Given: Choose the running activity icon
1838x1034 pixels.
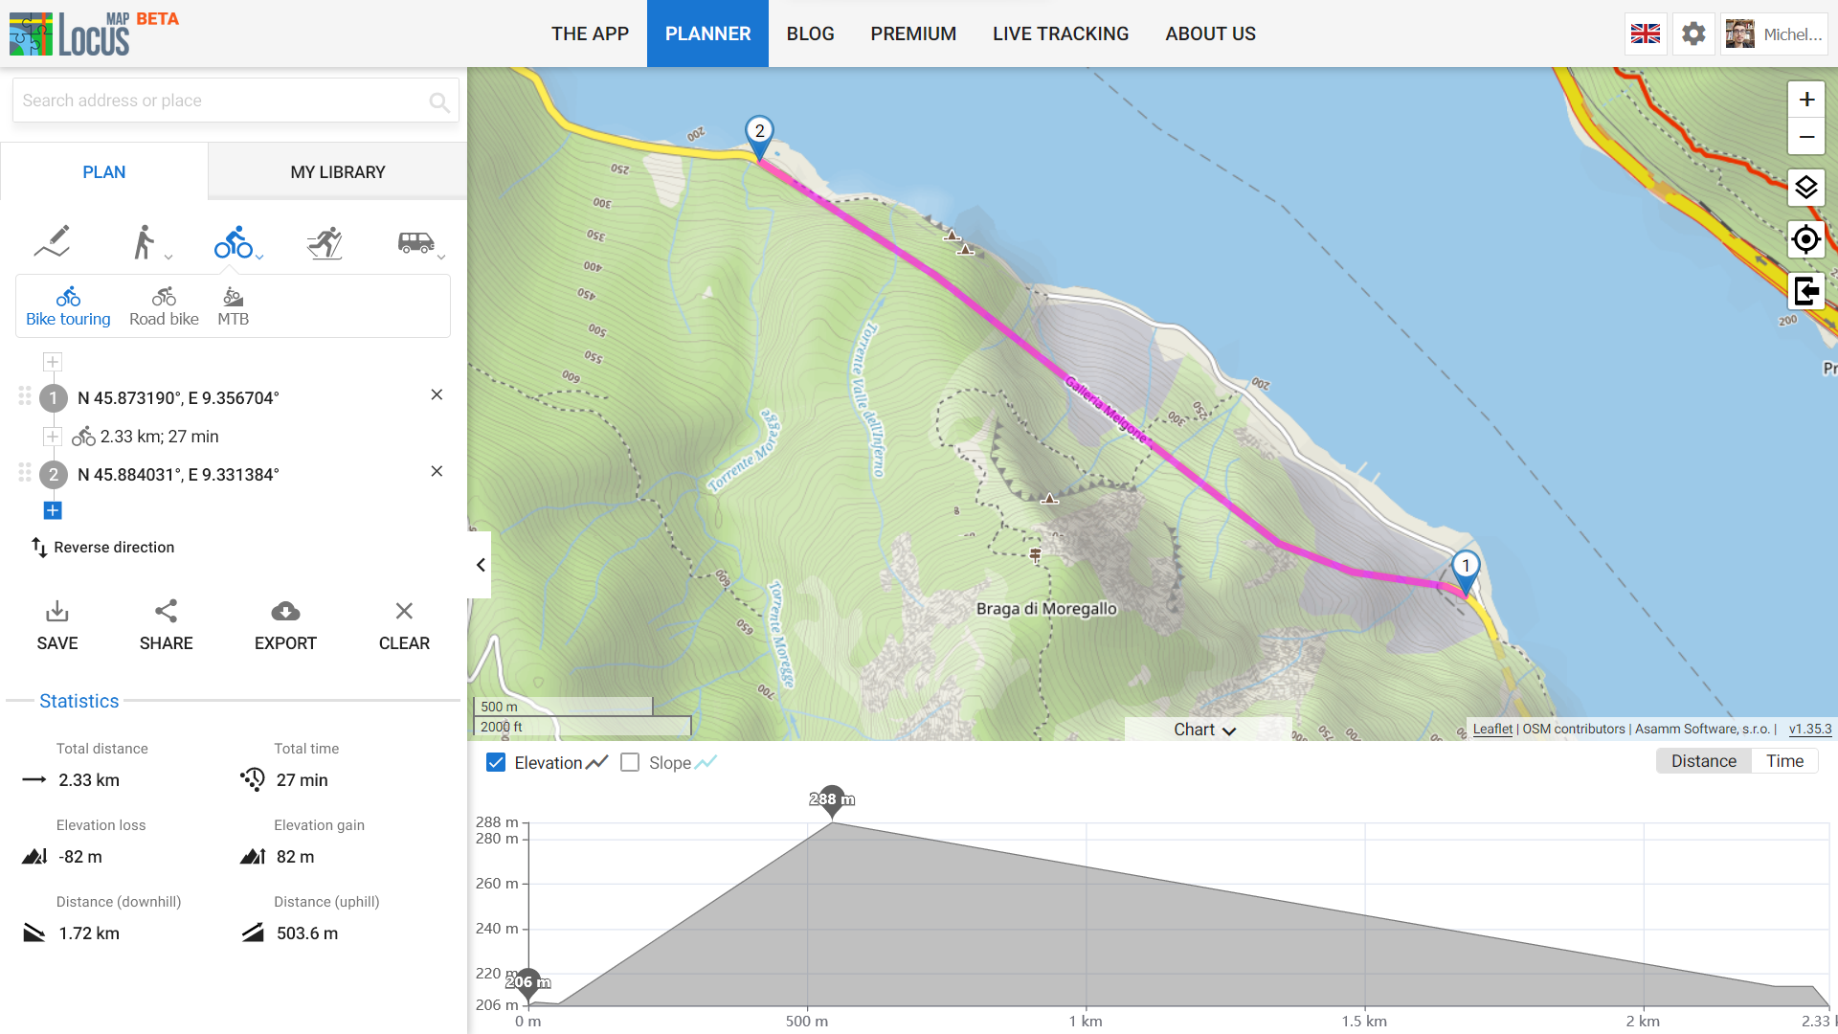Looking at the screenshot, I should pyautogui.click(x=325, y=243).
